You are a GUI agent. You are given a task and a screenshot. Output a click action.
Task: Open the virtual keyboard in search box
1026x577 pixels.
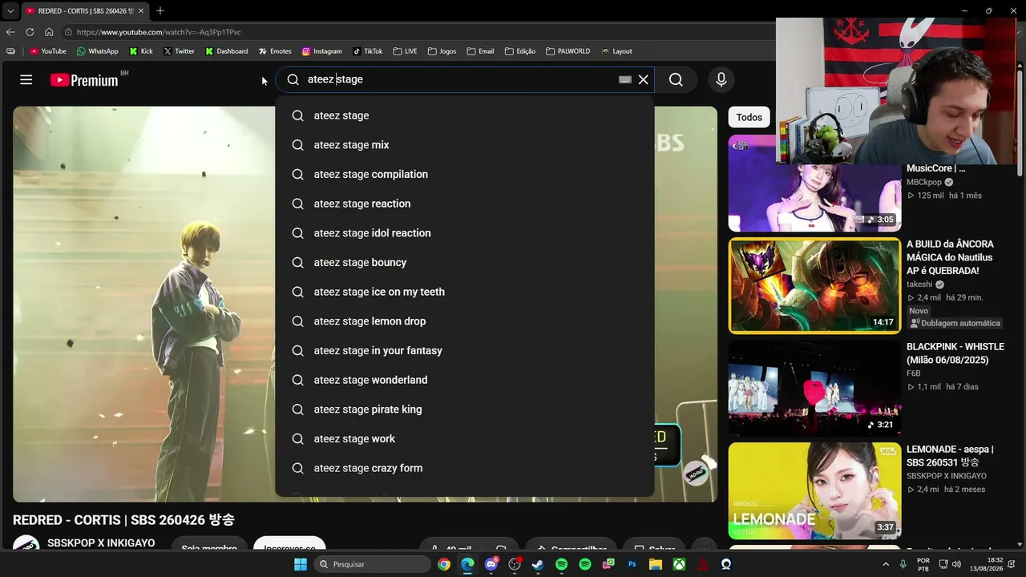(x=625, y=79)
